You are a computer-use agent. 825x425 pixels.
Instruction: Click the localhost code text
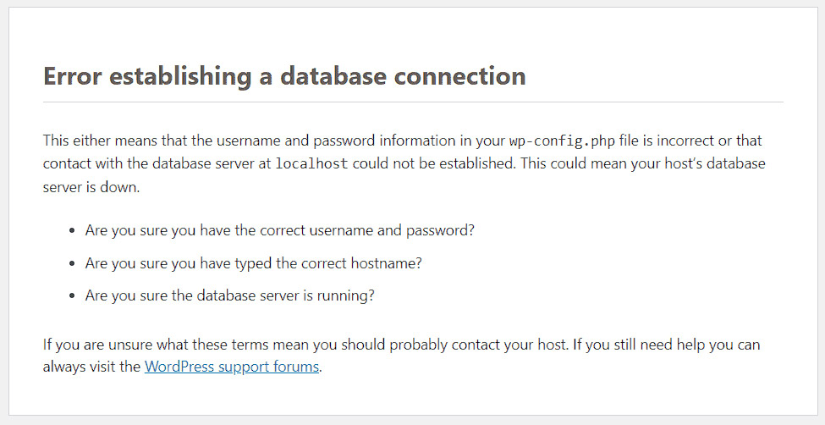pos(312,163)
